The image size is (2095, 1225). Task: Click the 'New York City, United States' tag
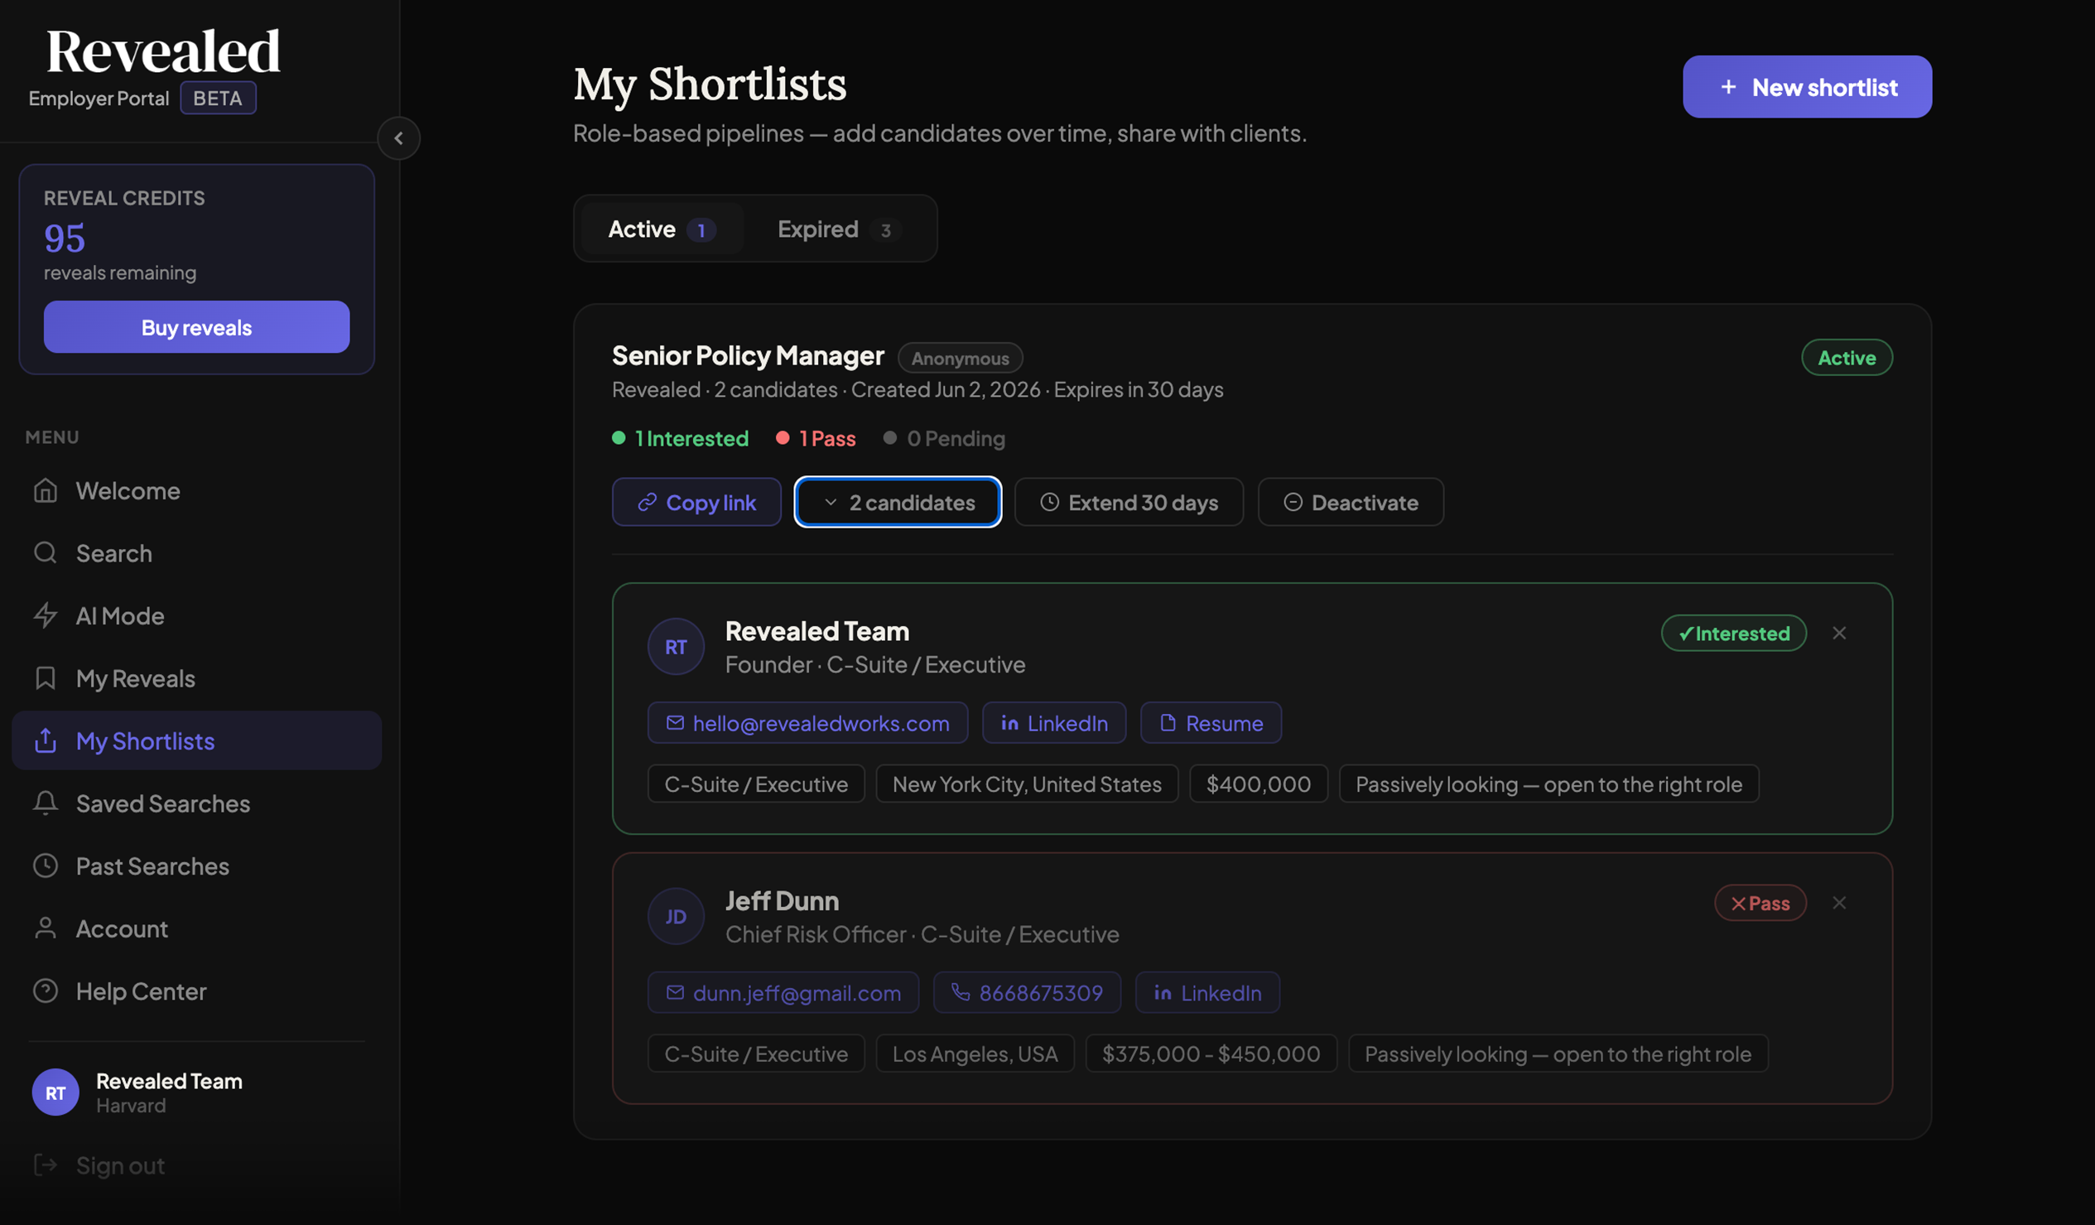1028,784
